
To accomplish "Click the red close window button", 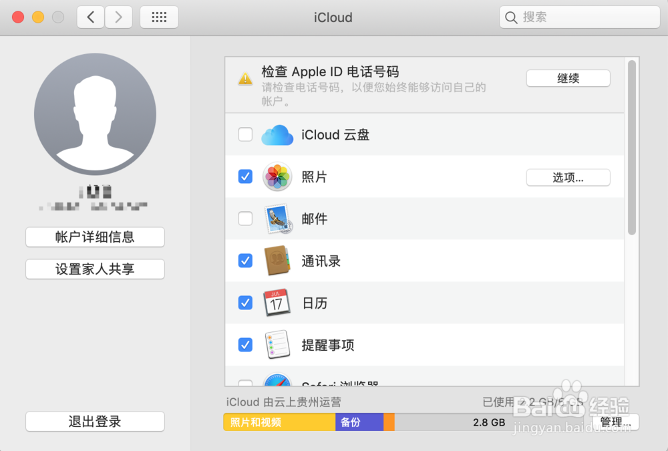I will click(x=18, y=17).
